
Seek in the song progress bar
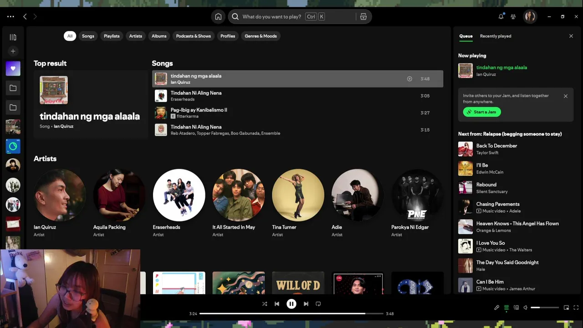coord(291,313)
